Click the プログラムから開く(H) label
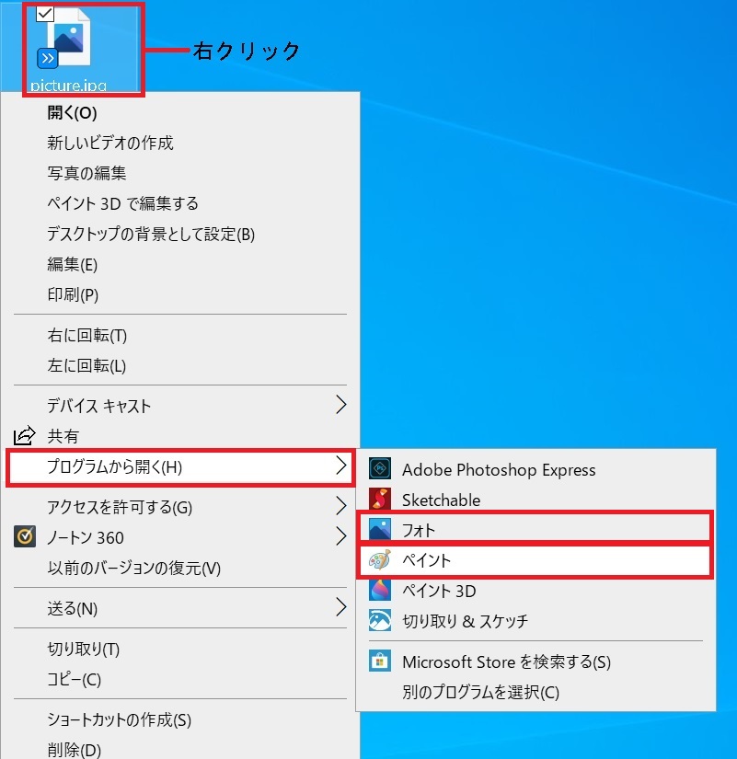This screenshot has width=737, height=759. [x=114, y=466]
